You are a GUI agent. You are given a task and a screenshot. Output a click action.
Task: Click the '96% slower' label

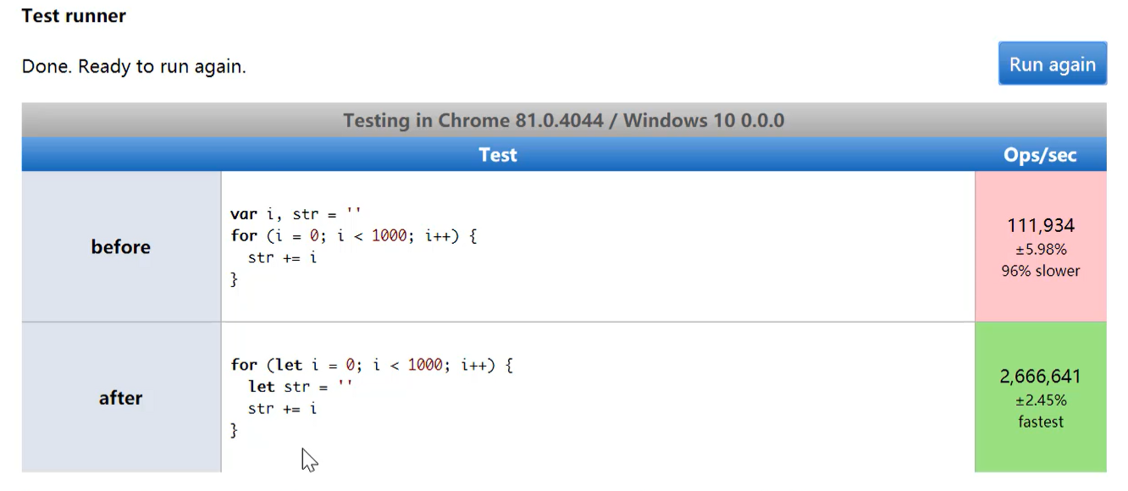click(1040, 271)
